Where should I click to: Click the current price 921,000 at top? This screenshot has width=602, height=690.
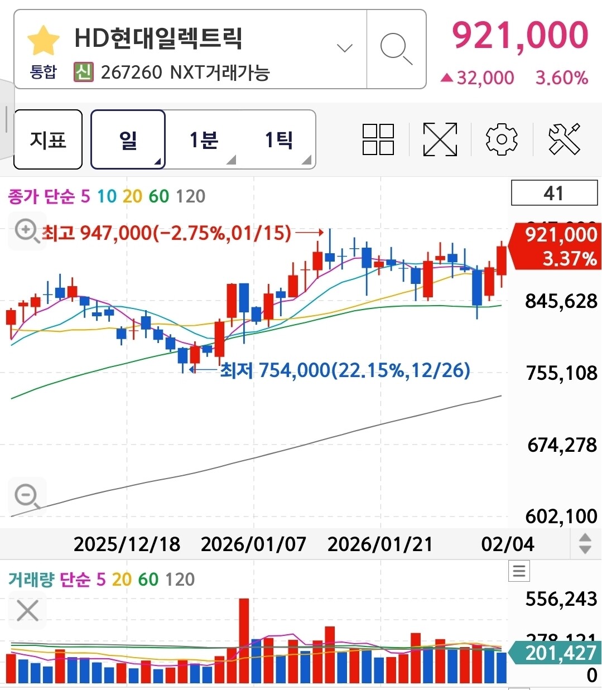[520, 35]
